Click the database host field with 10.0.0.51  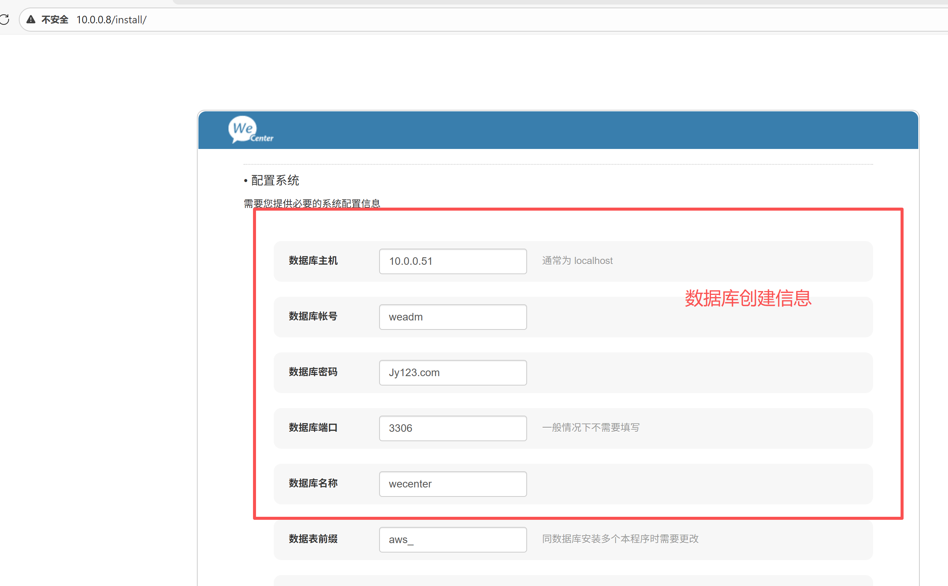(453, 261)
